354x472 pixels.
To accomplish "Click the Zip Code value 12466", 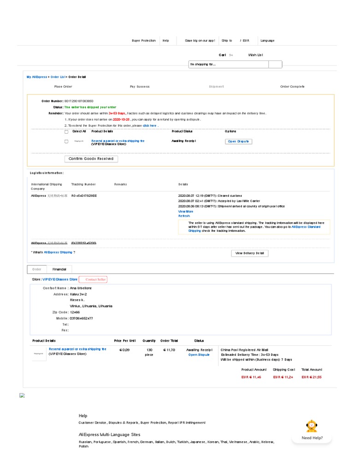I will [75, 313].
